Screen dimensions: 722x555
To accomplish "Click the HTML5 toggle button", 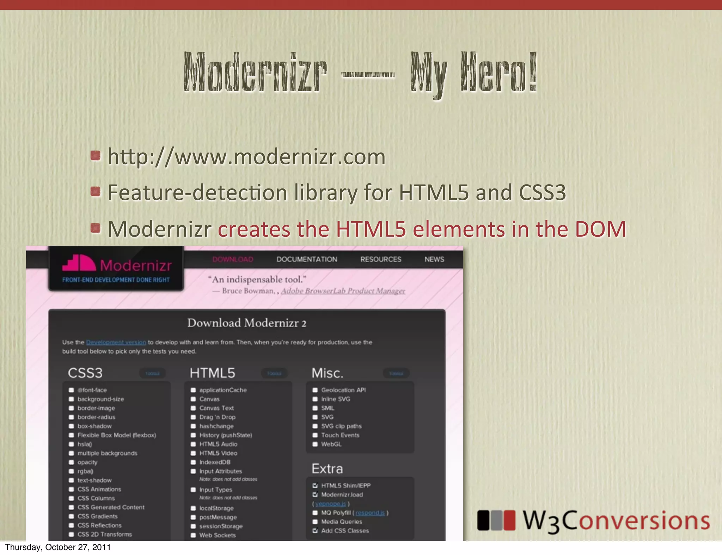I will pos(274,373).
